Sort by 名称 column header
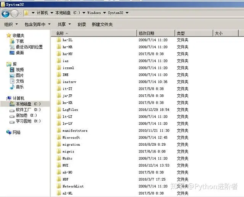 (94, 33)
